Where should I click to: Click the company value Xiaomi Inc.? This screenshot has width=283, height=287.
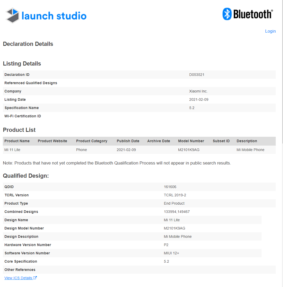(198, 91)
